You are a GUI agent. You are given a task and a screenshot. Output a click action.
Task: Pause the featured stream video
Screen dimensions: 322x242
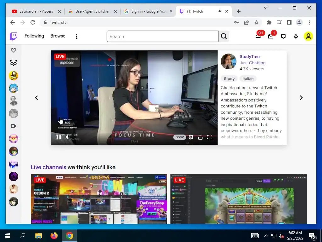[x=58, y=137]
